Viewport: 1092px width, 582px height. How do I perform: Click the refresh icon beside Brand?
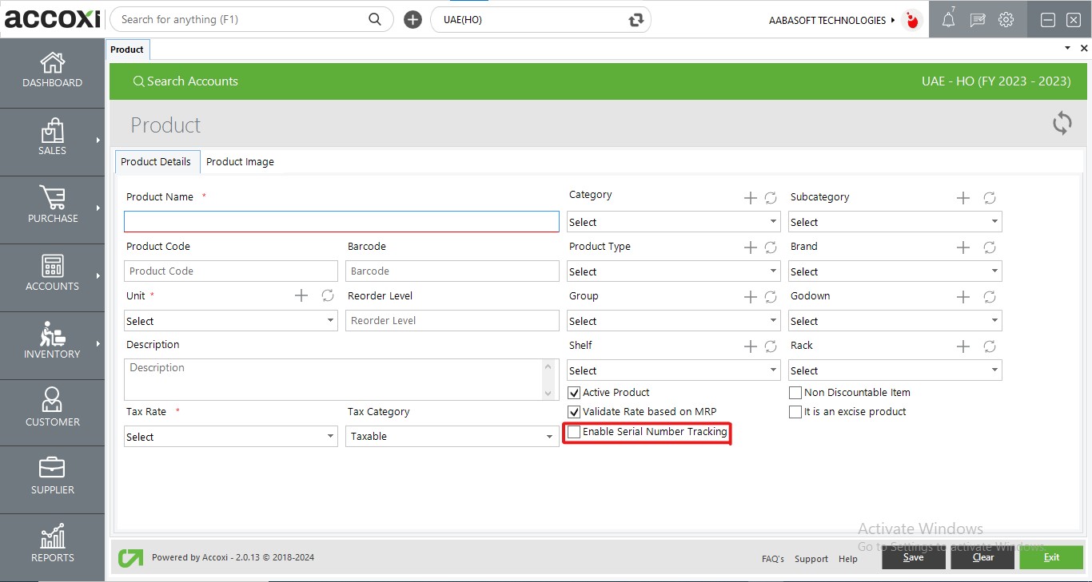tap(989, 247)
